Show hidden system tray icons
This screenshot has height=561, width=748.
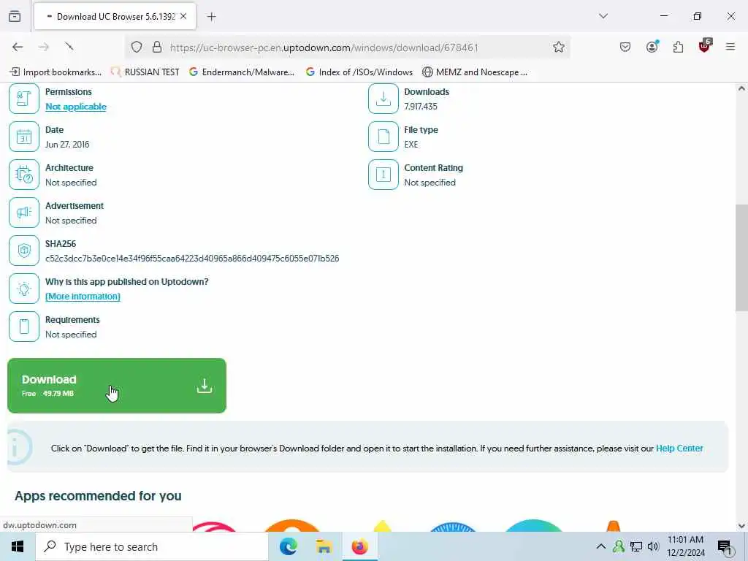point(601,546)
